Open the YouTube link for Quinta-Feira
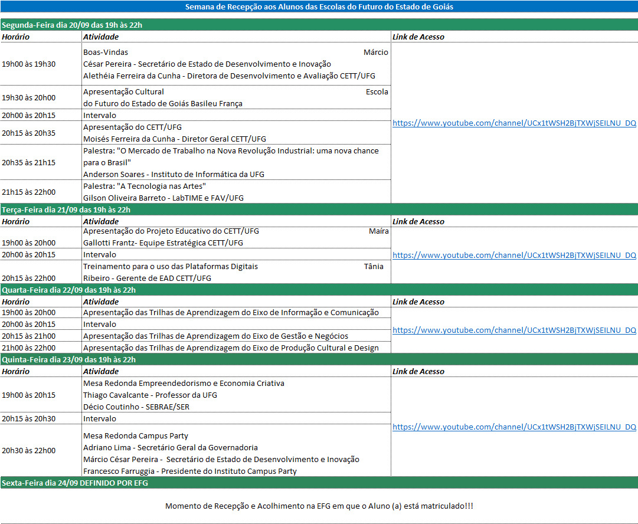Screen dimensions: 638x524 point(514,427)
